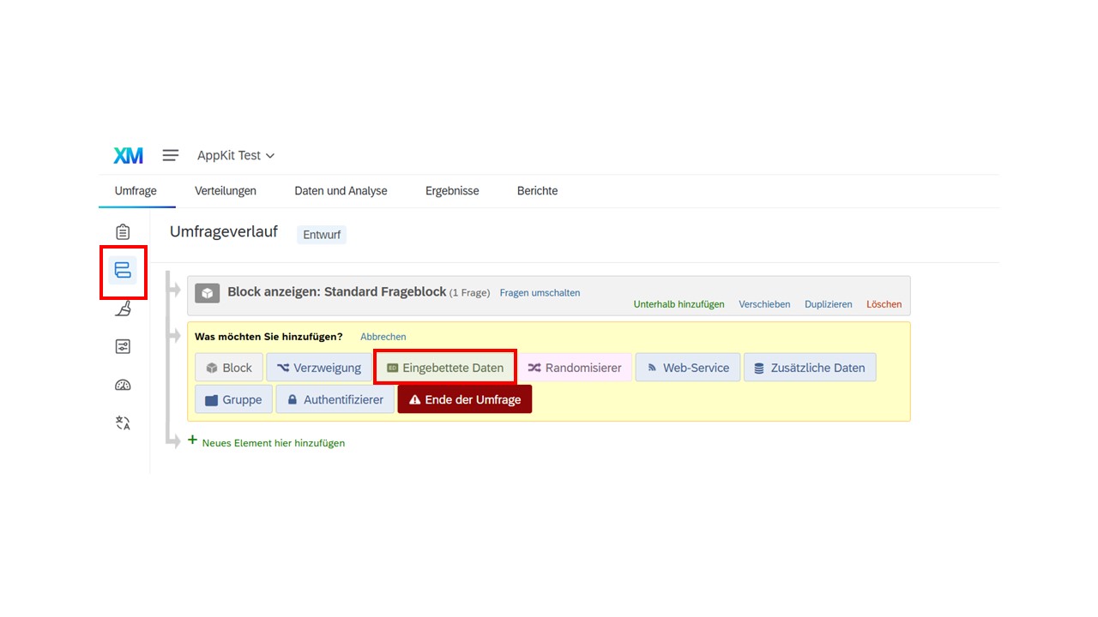Open the translations icon in the sidebar

(123, 422)
